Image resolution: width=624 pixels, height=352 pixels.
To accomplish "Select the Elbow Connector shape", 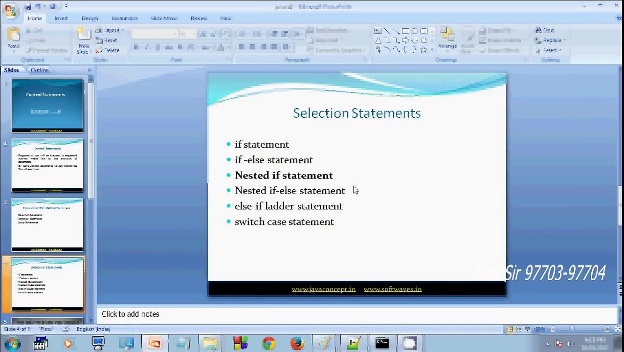I will pos(387,40).
